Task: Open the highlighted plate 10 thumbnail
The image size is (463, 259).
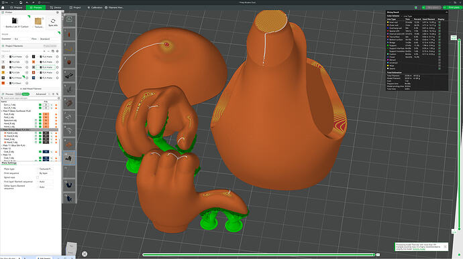Action: coord(69,158)
